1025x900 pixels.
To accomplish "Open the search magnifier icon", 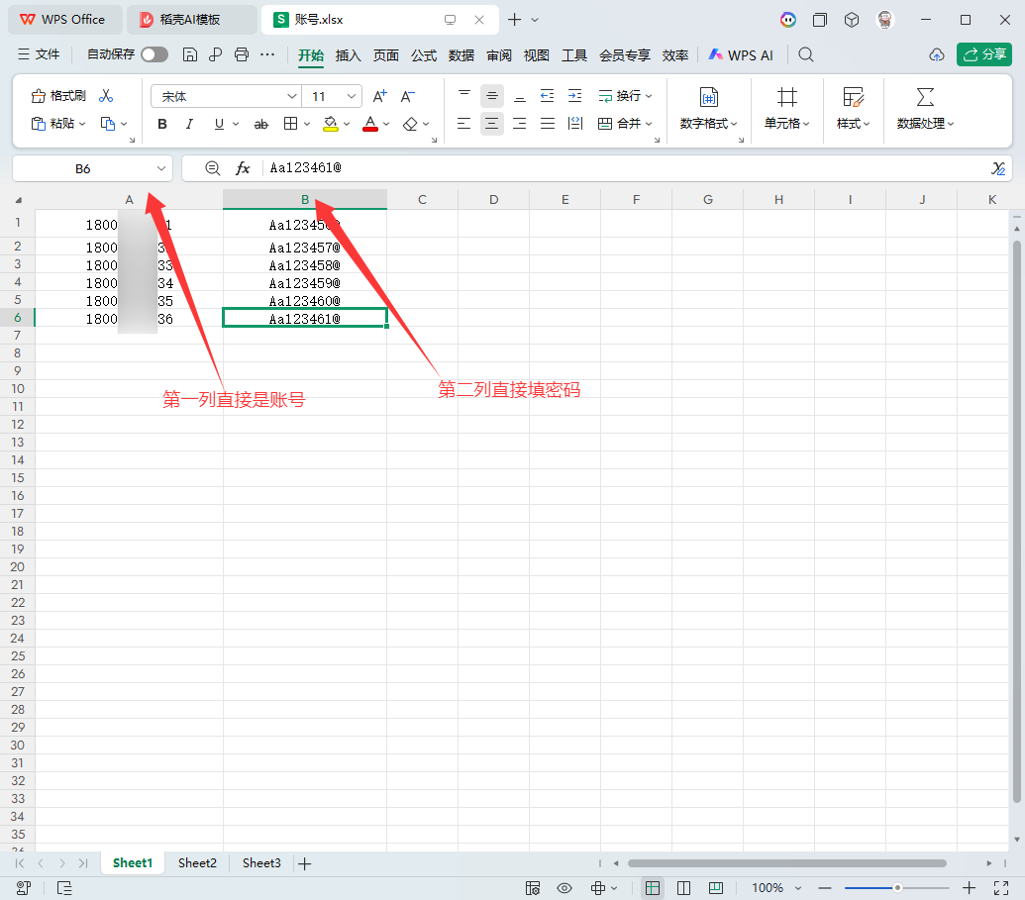I will (806, 54).
